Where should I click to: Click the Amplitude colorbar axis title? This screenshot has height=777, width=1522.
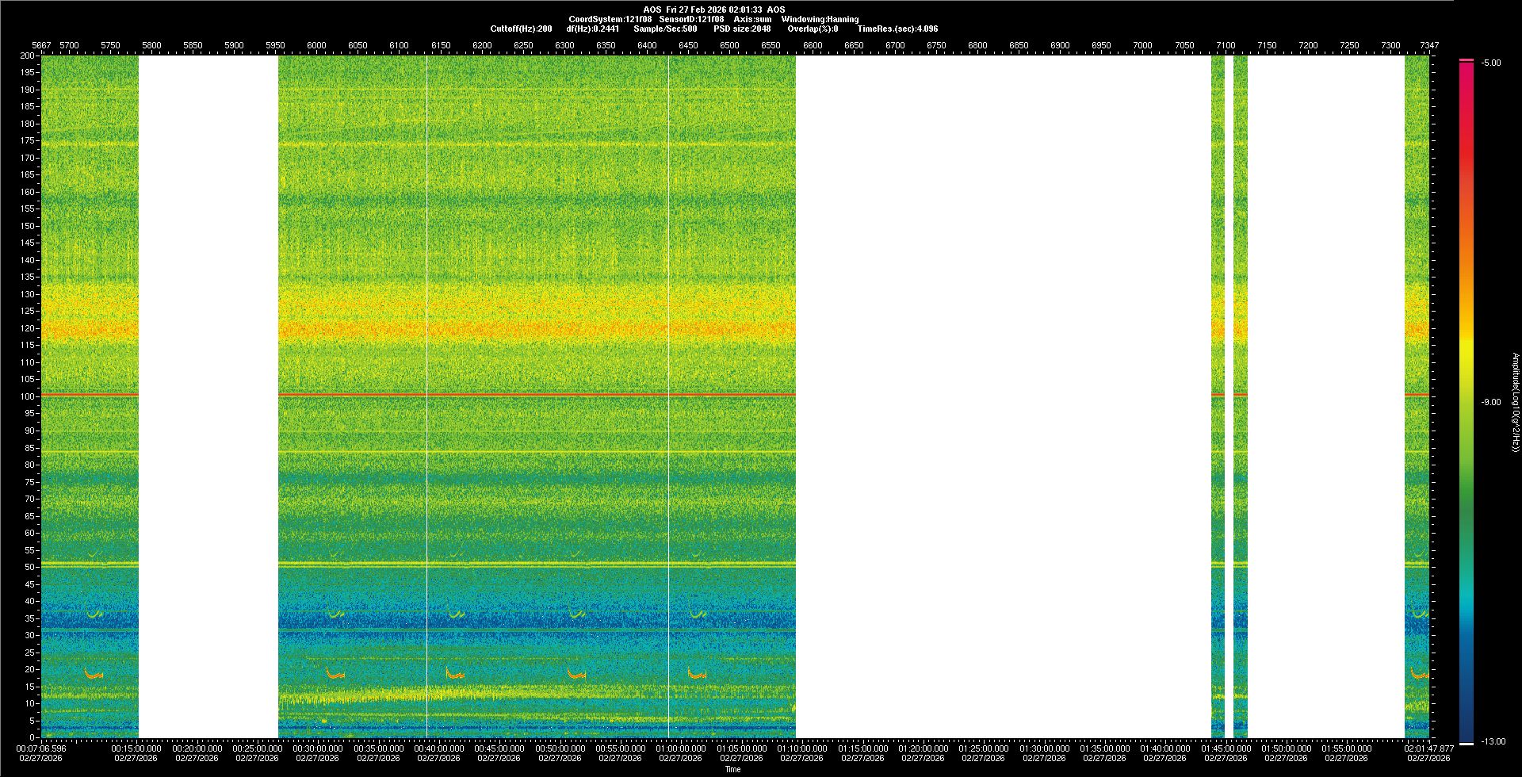click(x=1515, y=402)
